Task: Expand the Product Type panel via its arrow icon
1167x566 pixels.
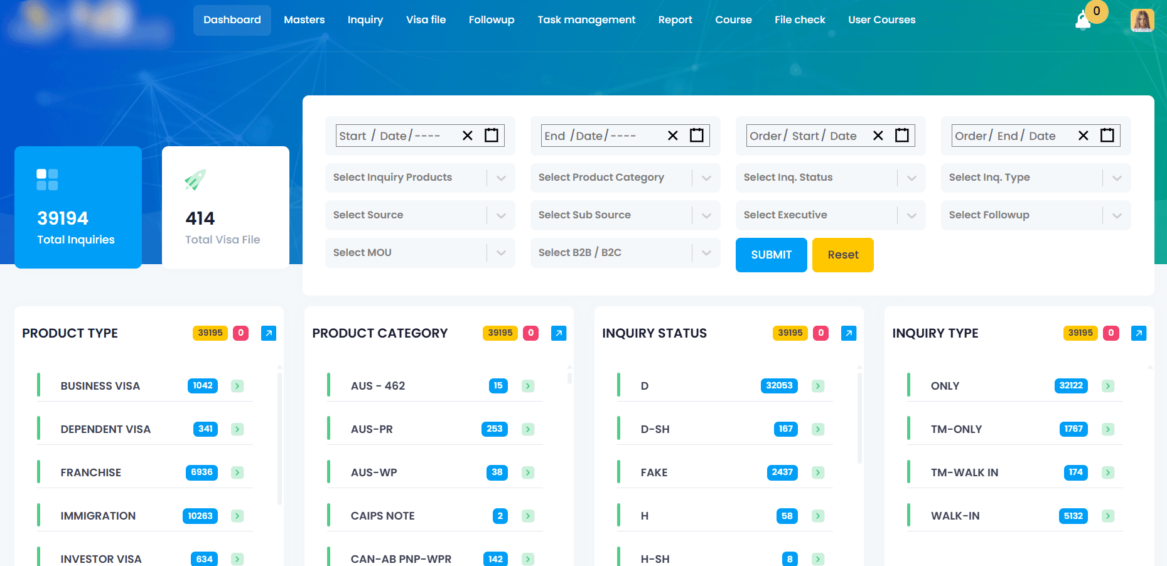Action: 269,333
